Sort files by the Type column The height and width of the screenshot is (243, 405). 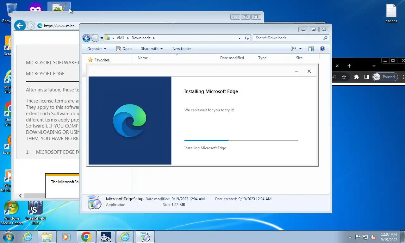(x=275, y=58)
